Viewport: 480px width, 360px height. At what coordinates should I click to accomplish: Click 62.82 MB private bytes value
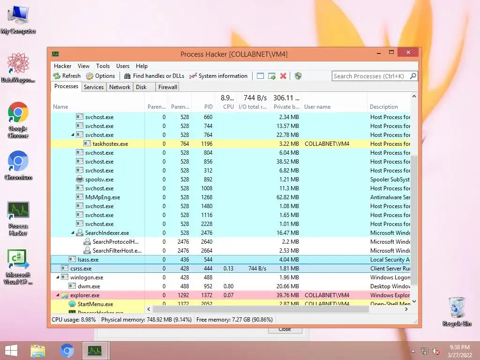[287, 197]
